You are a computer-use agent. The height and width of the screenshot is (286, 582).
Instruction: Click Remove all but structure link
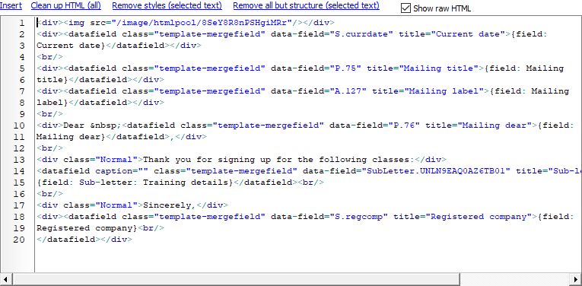point(307,5)
